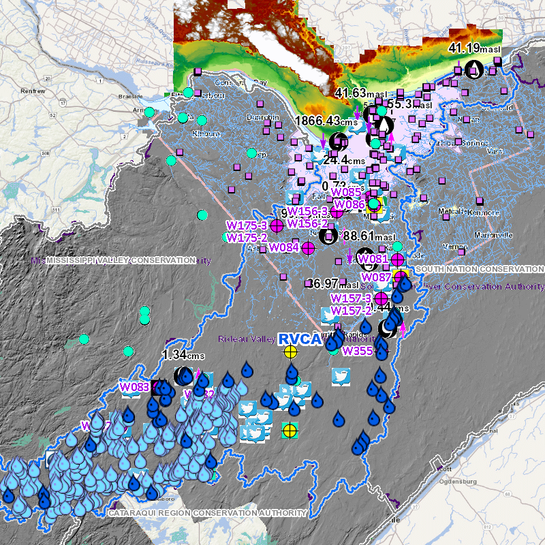The image size is (545, 545).
Task: Select the W156-3 magenta crosshair marker
Action: tap(337, 213)
